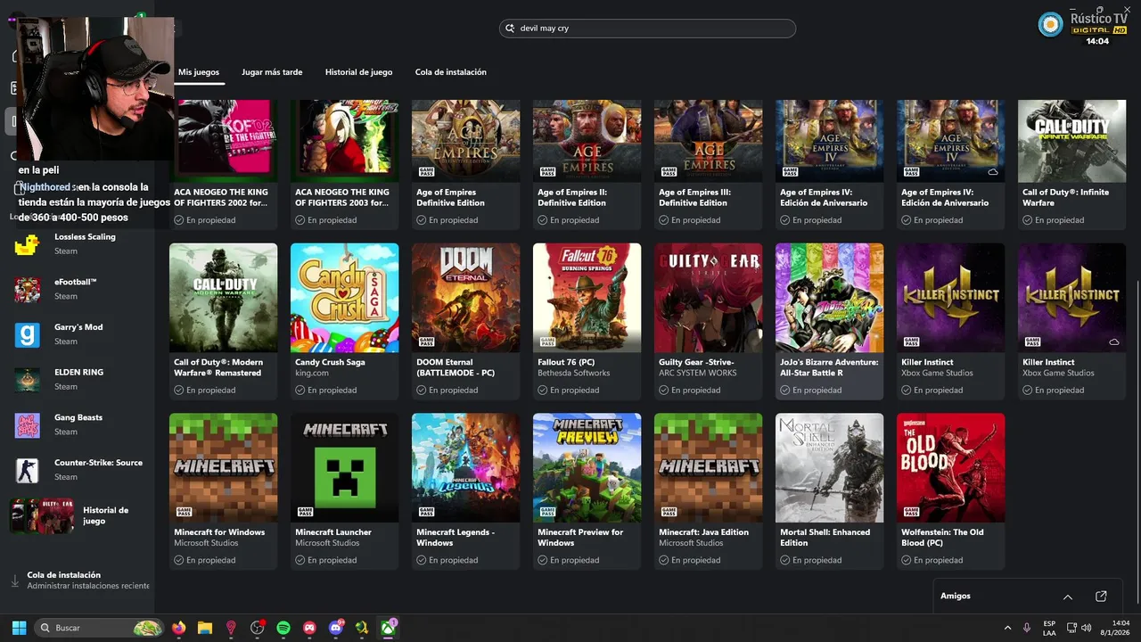Open File Explorer from the taskbar
Viewport: 1141px width, 642px height.
tap(205, 628)
